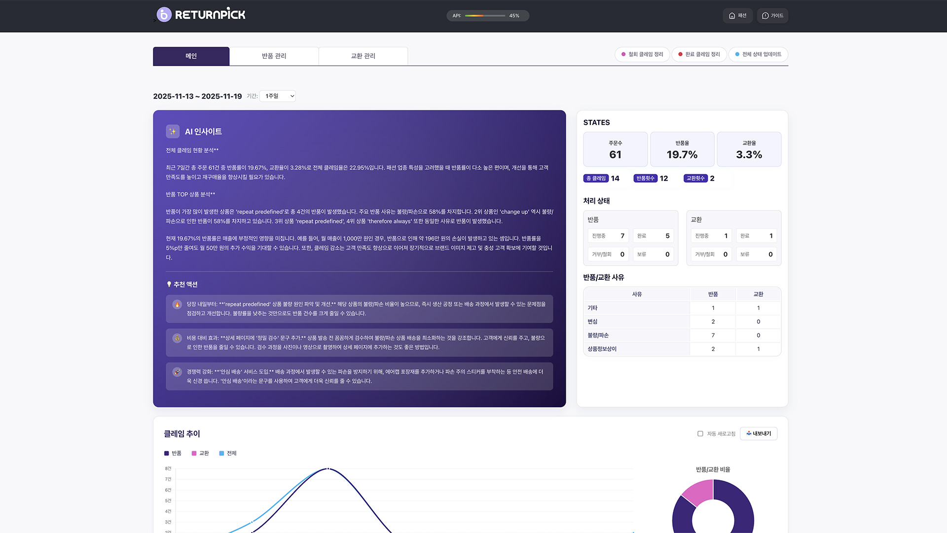Toggle the 전체 legend series
Image resolution: width=947 pixels, height=533 pixels.
228,453
